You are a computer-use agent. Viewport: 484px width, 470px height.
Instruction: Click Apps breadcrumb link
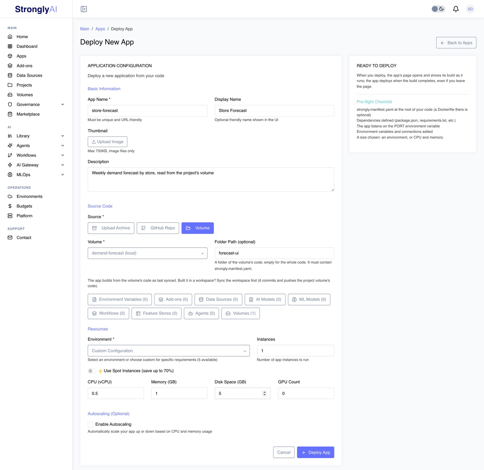click(x=100, y=29)
